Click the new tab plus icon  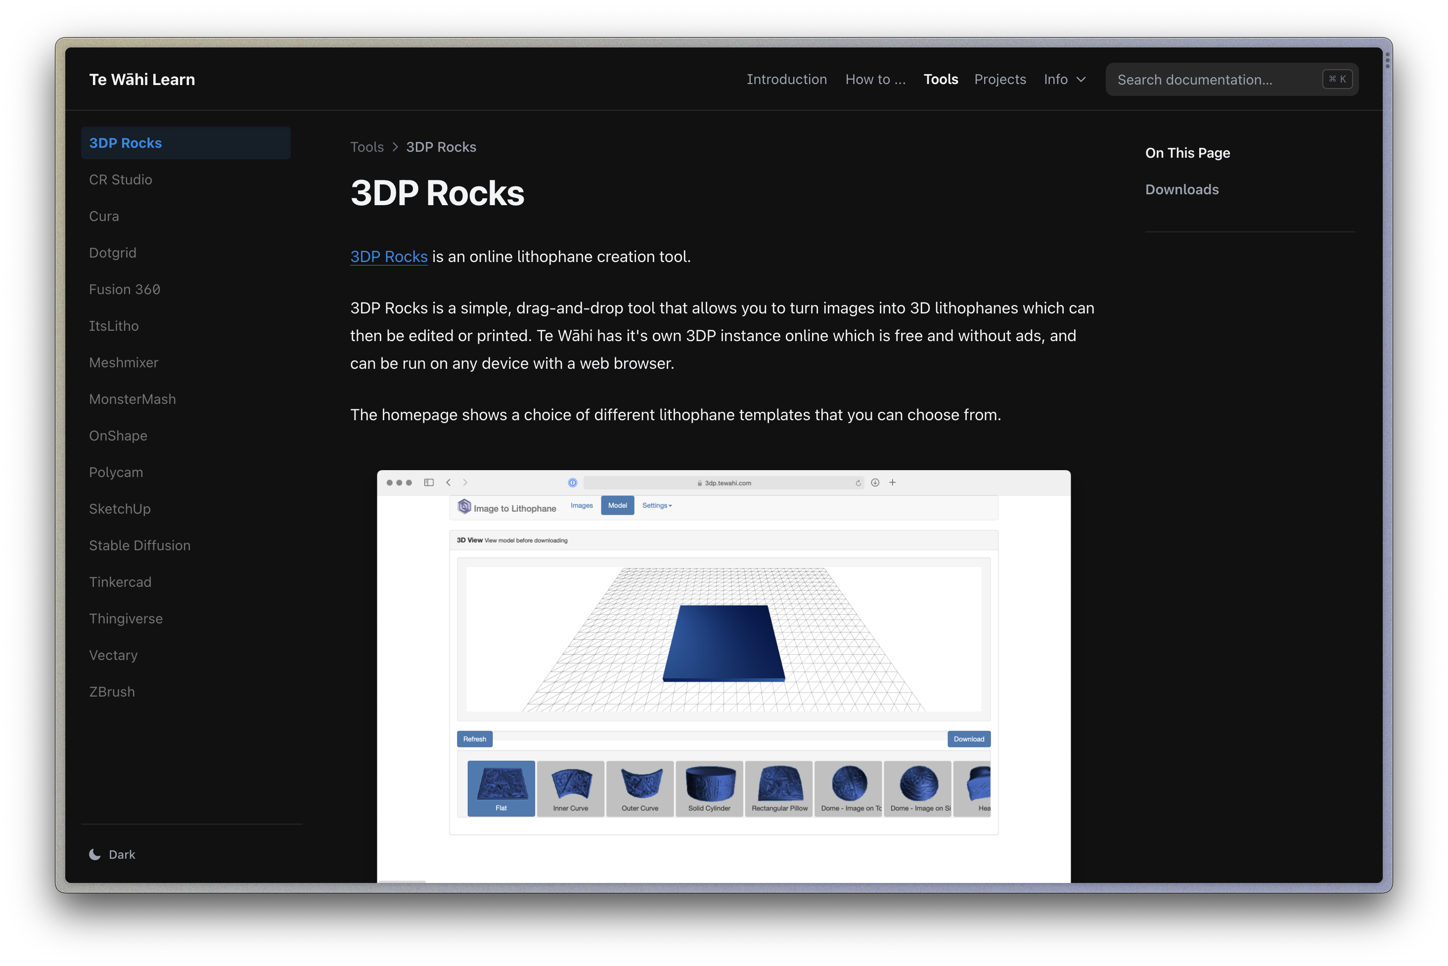pos(892,483)
